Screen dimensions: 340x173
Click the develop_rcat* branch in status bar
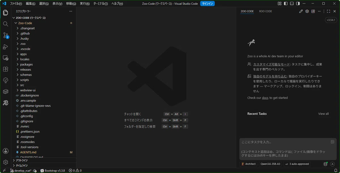21,171
